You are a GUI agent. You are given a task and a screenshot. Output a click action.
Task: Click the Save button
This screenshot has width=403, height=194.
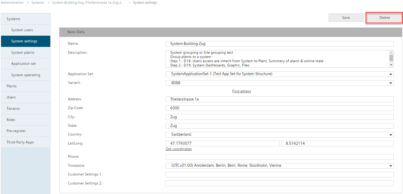point(346,18)
